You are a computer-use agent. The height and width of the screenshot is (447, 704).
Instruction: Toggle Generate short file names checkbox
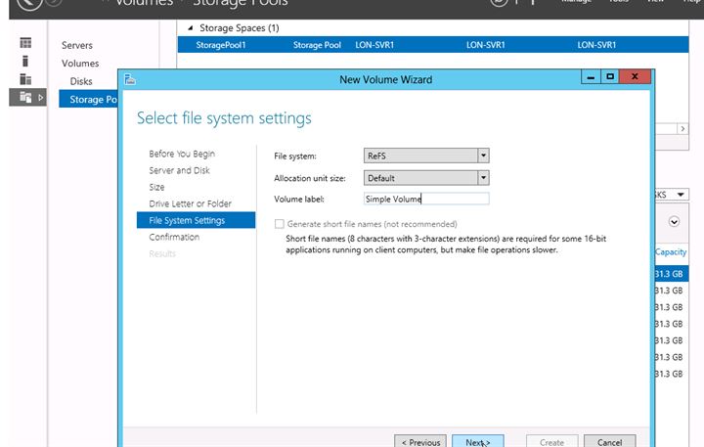click(280, 224)
